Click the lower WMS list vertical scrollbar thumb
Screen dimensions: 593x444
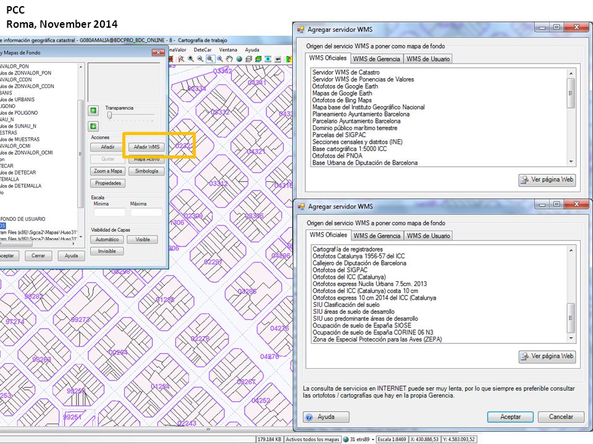(571, 318)
